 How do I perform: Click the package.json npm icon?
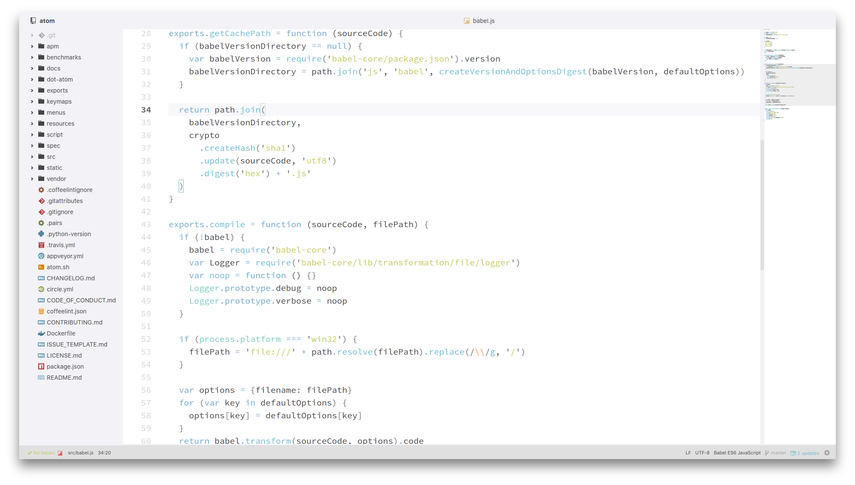[41, 367]
